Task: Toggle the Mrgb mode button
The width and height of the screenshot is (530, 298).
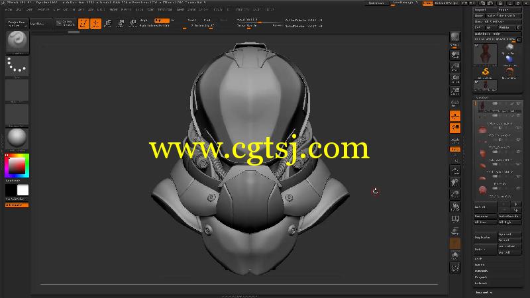Action: click(x=144, y=21)
